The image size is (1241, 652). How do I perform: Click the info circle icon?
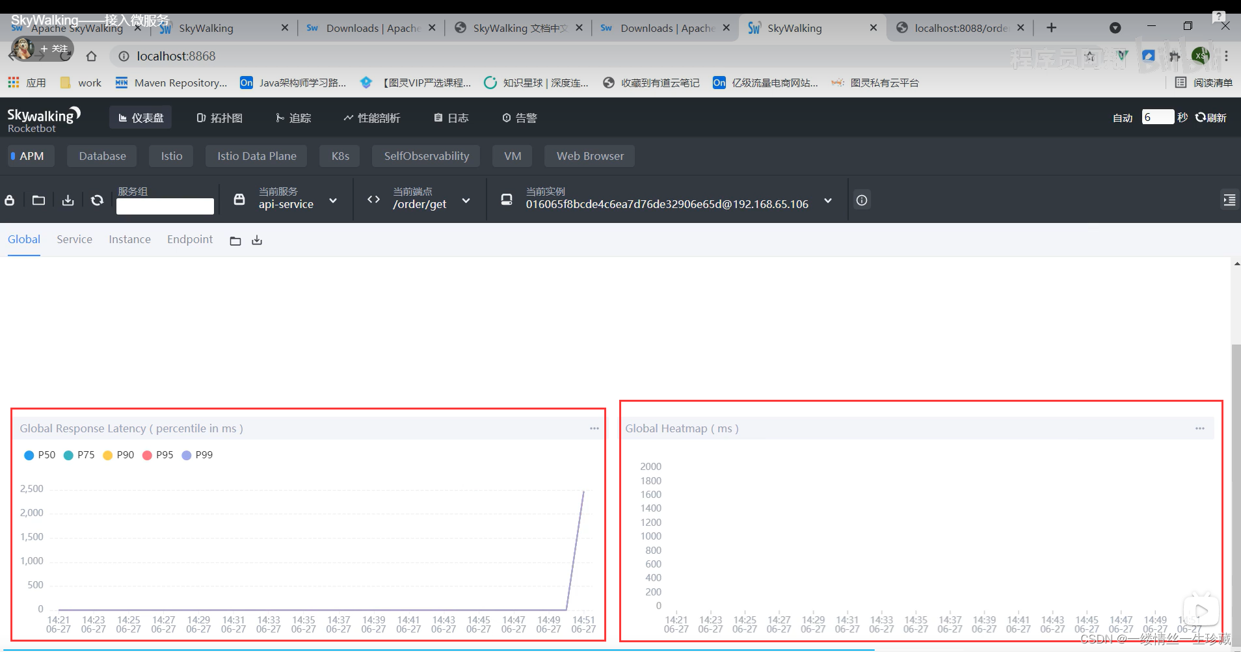pos(862,200)
